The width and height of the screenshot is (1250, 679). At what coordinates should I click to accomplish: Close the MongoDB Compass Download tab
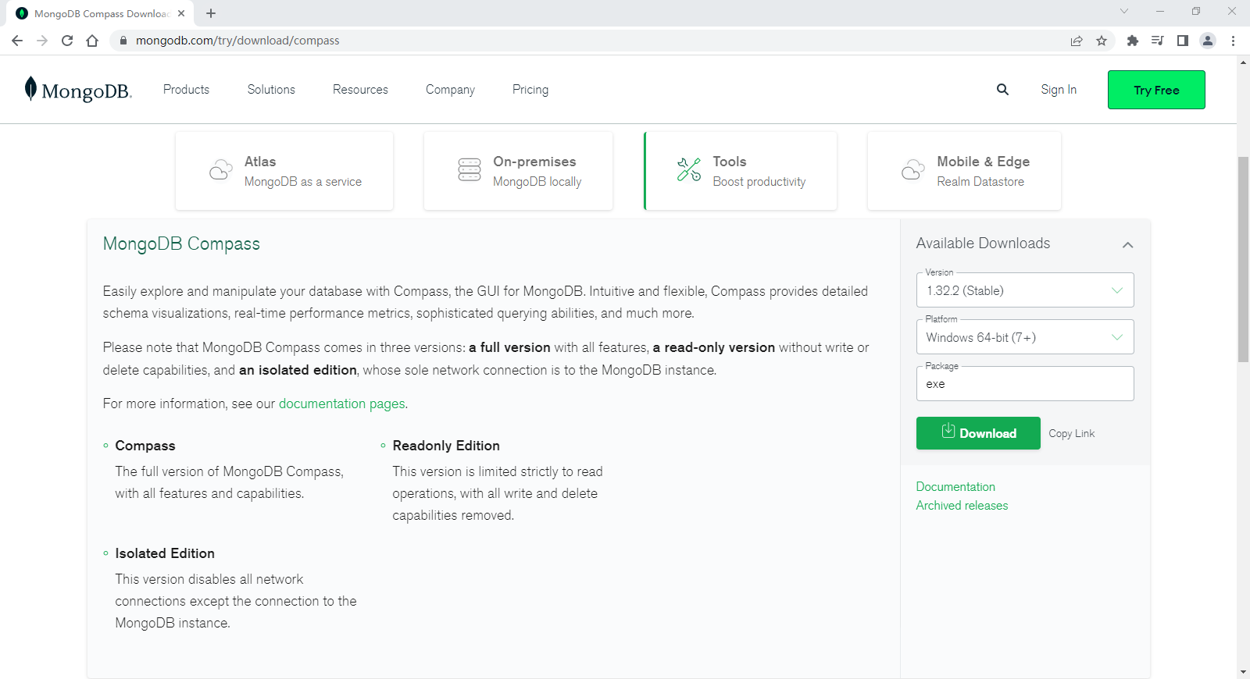(x=181, y=13)
